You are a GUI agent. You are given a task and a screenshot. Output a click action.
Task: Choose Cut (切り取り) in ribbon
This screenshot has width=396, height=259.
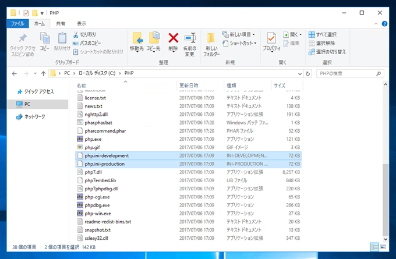85,34
